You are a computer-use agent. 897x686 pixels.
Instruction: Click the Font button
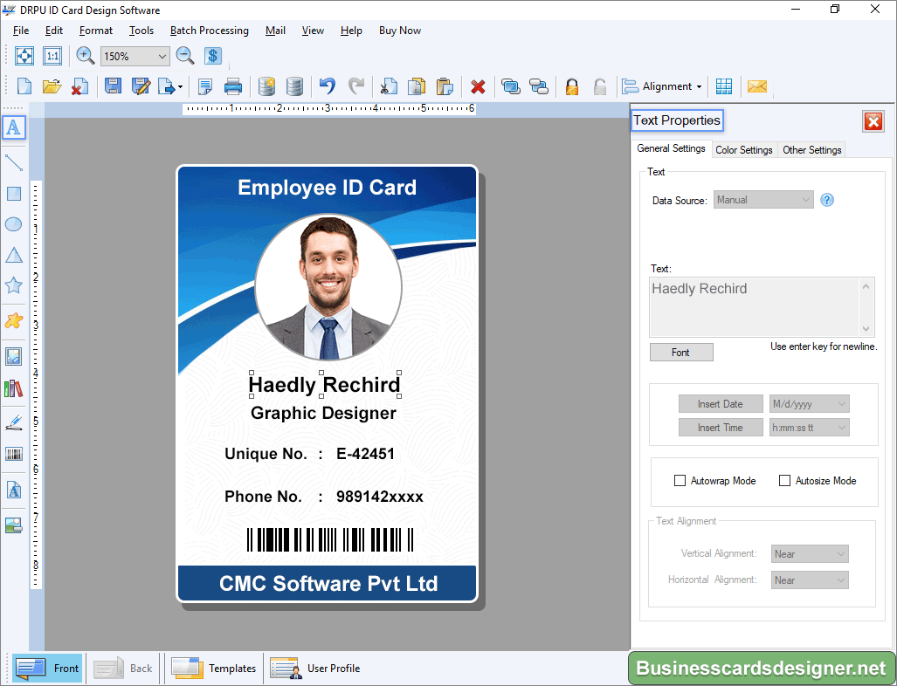(680, 352)
